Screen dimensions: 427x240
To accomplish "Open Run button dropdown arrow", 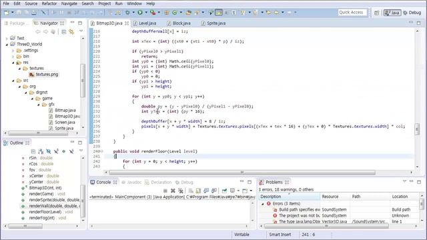I will click(146, 13).
